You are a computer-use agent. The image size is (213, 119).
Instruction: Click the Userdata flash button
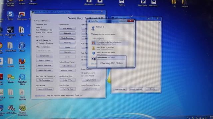67,52
